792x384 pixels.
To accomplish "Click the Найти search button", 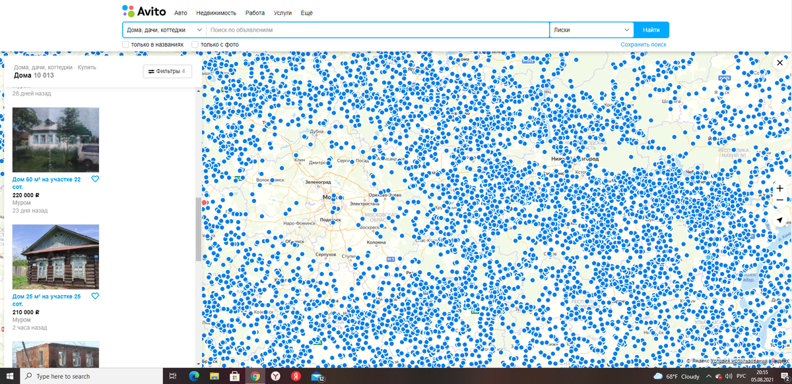I will [651, 30].
